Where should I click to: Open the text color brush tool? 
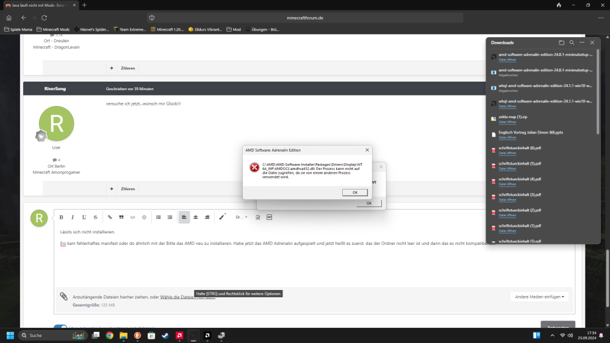[222, 217]
